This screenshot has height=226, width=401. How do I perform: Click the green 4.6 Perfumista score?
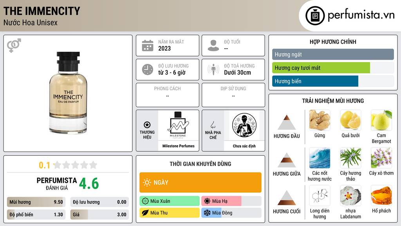point(89,184)
